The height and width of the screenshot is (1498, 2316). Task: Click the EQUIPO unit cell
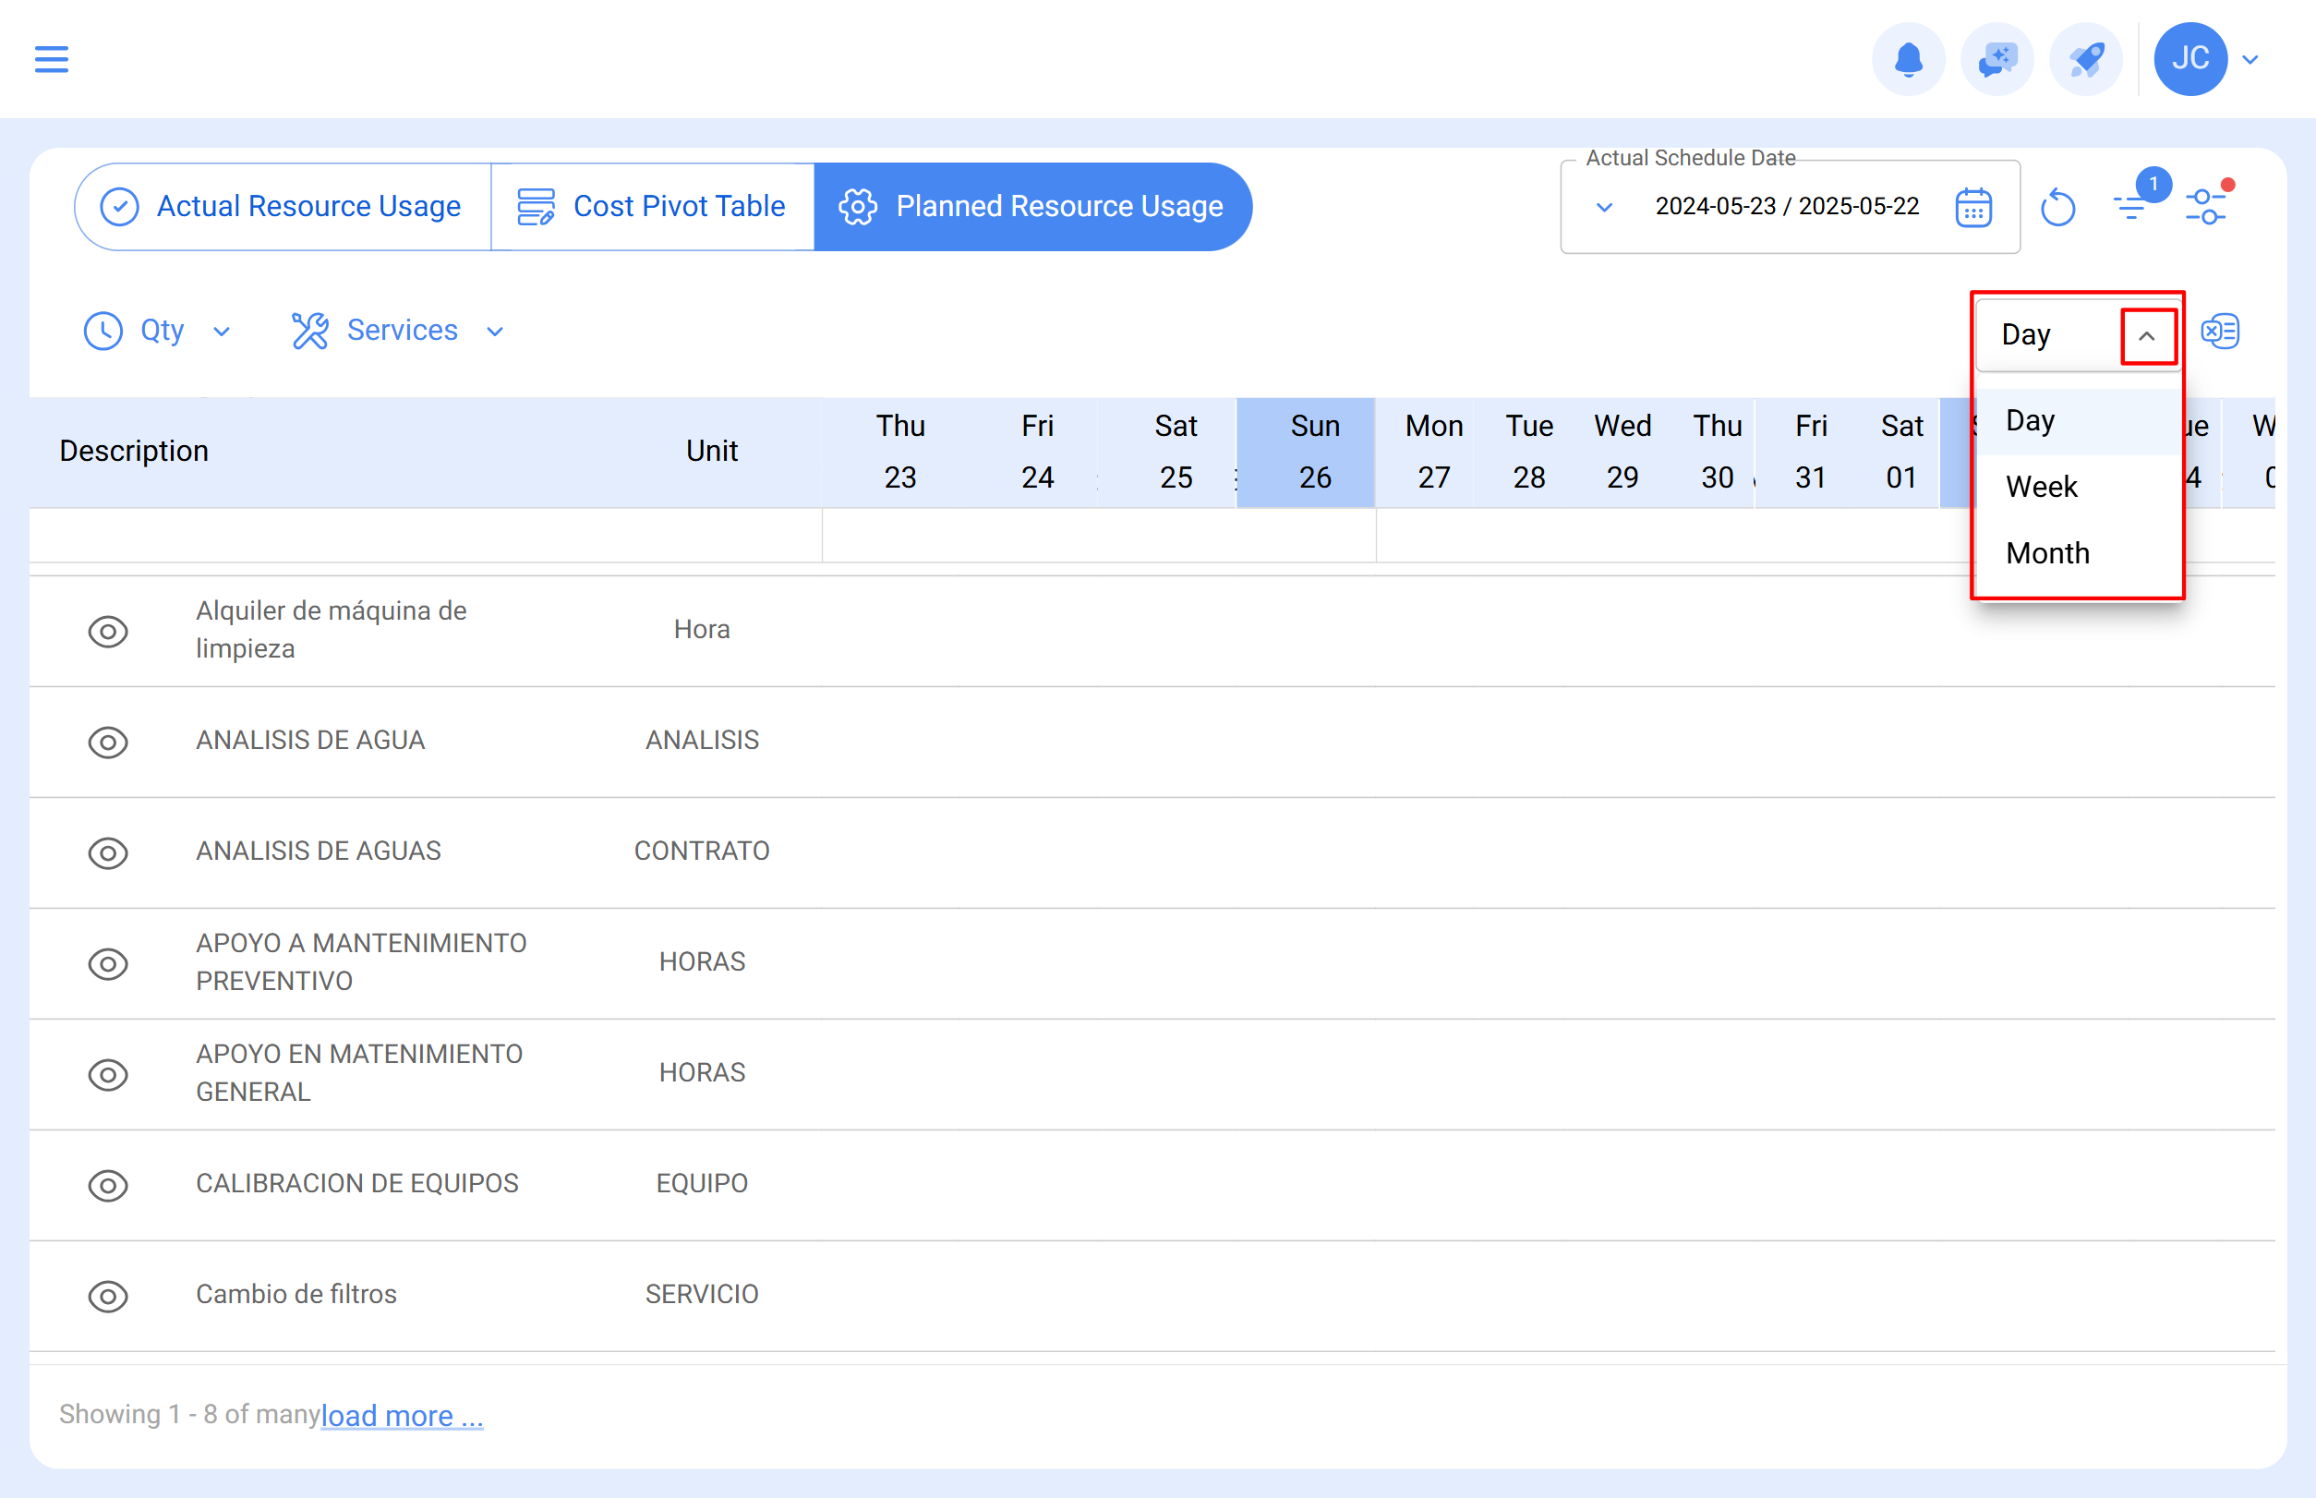[x=701, y=1184]
